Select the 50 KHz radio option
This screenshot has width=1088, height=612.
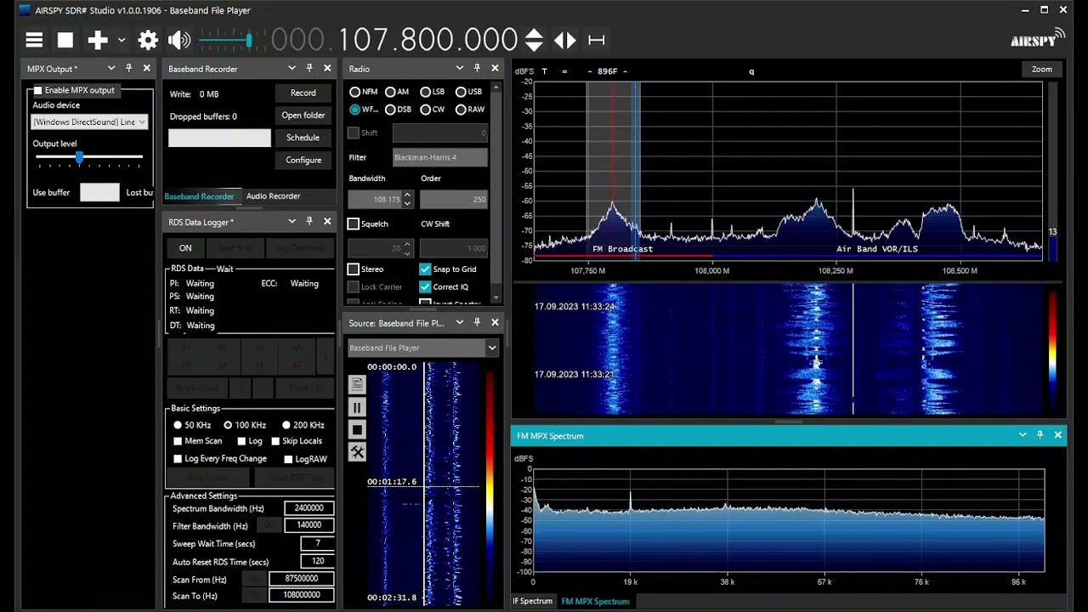[178, 425]
